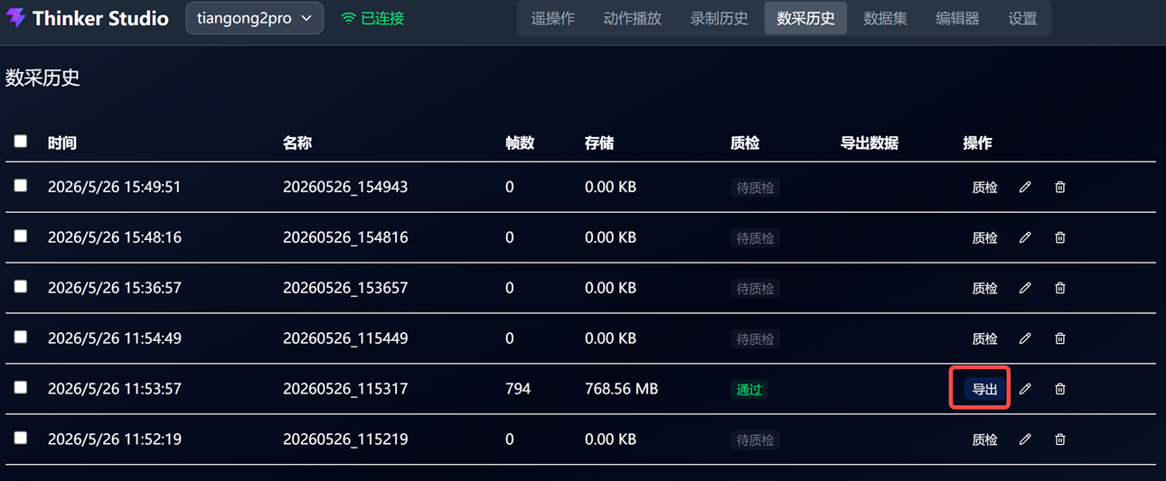Click the 时间 column header
Viewport: 1166px width, 481px height.
click(62, 143)
